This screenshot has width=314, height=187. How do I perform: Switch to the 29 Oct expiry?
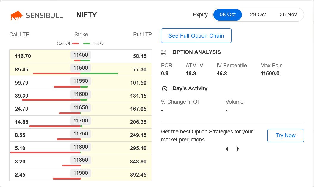(x=258, y=15)
